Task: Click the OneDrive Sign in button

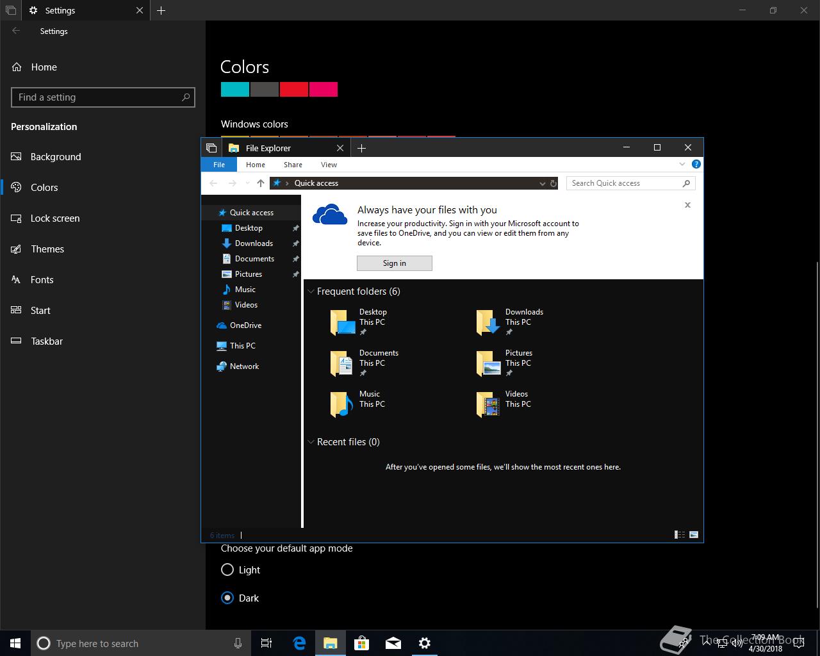Action: click(395, 263)
